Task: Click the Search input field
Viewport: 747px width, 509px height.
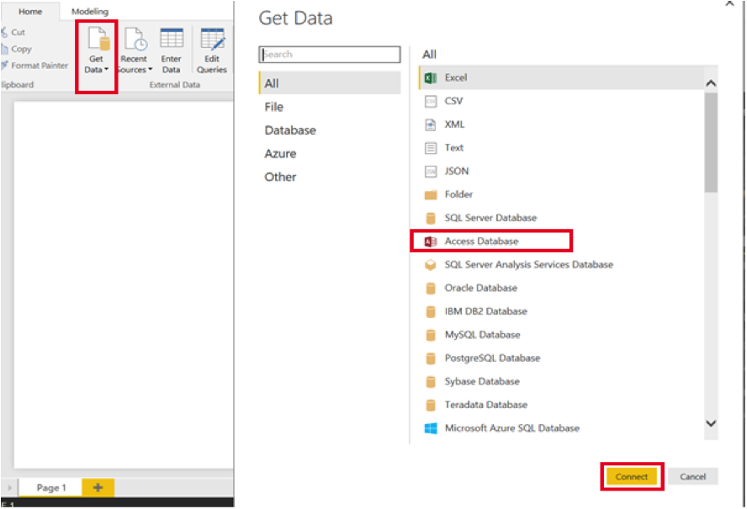Action: coord(330,55)
